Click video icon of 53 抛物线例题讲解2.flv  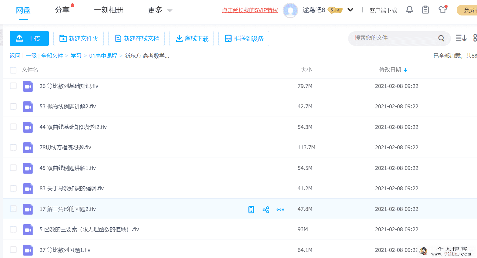28,107
